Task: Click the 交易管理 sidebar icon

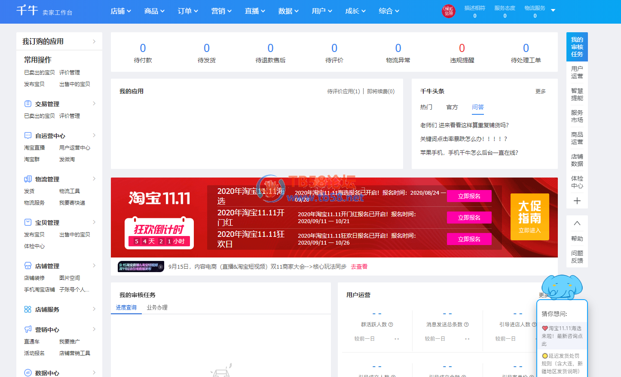Action: click(x=28, y=104)
